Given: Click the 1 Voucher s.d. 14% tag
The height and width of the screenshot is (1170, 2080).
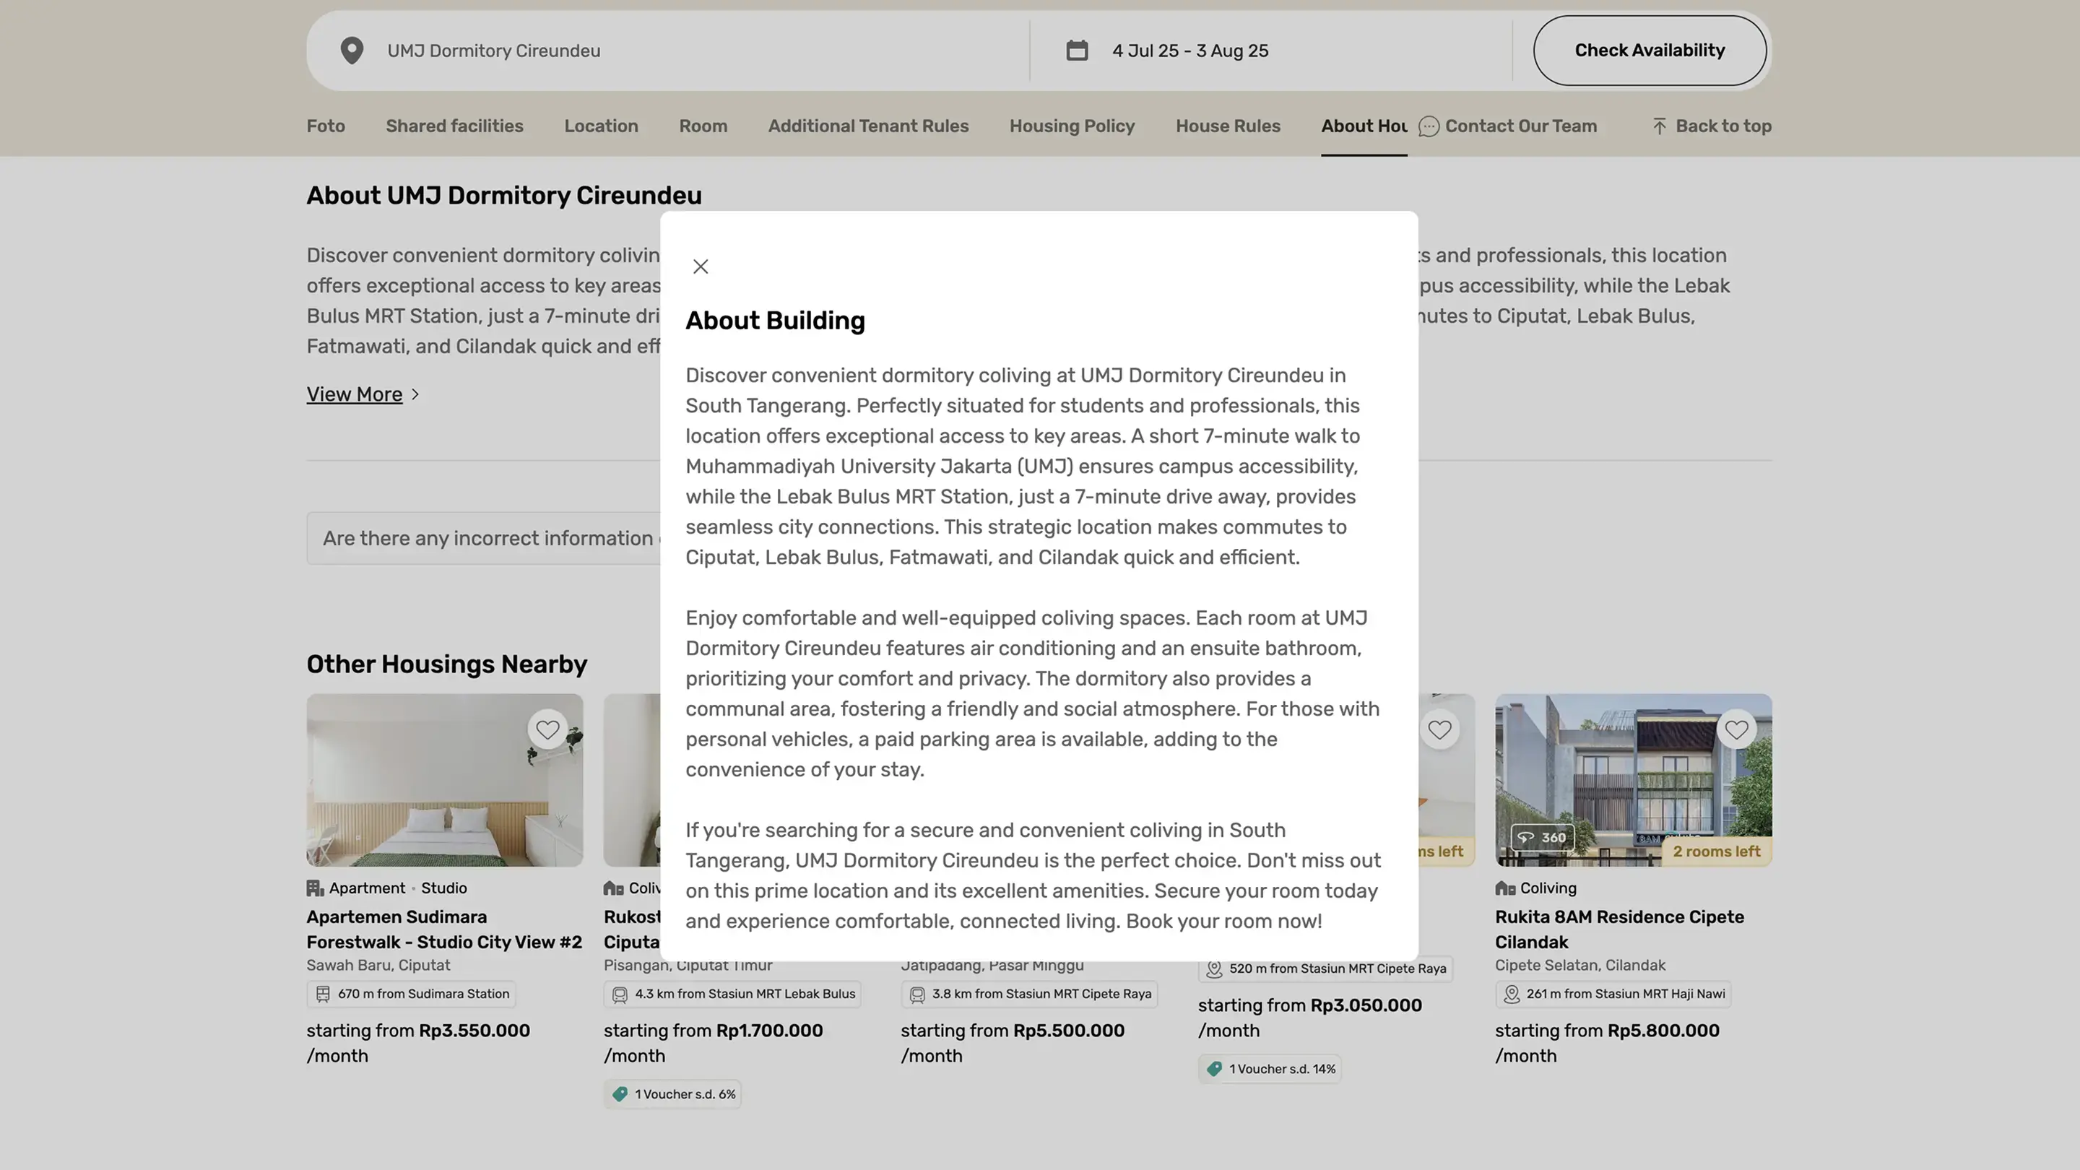Looking at the screenshot, I should 1270,1069.
